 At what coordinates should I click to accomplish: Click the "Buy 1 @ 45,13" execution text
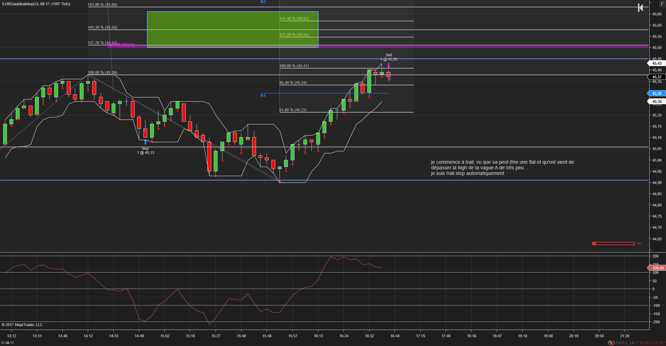[146, 150]
